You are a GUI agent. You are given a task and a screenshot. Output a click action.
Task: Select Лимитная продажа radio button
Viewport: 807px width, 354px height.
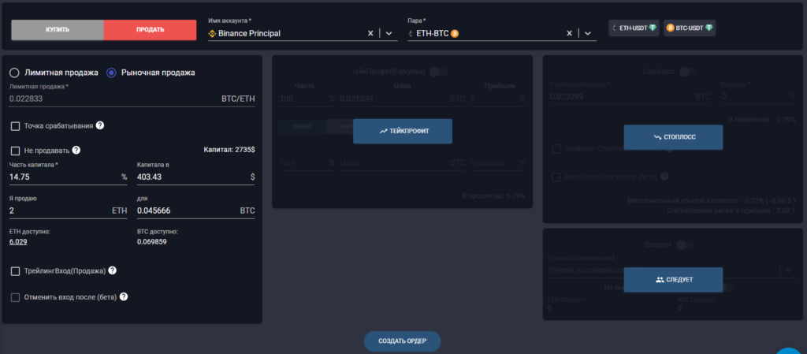tap(15, 73)
